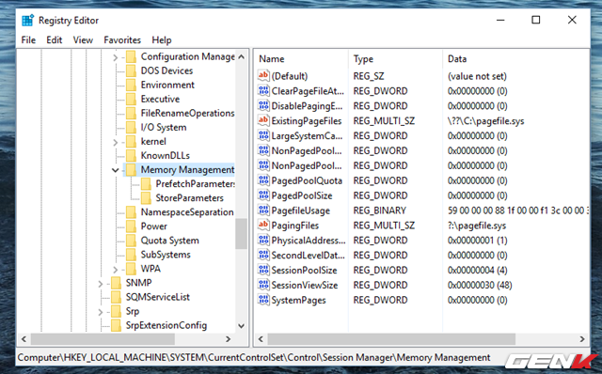Click the PagedPoolSize DWORD icon
602x374 pixels.
point(263,195)
